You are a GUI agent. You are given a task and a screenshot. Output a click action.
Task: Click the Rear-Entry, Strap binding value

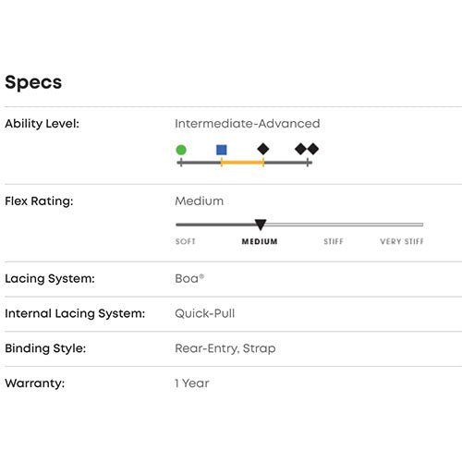[225, 348]
